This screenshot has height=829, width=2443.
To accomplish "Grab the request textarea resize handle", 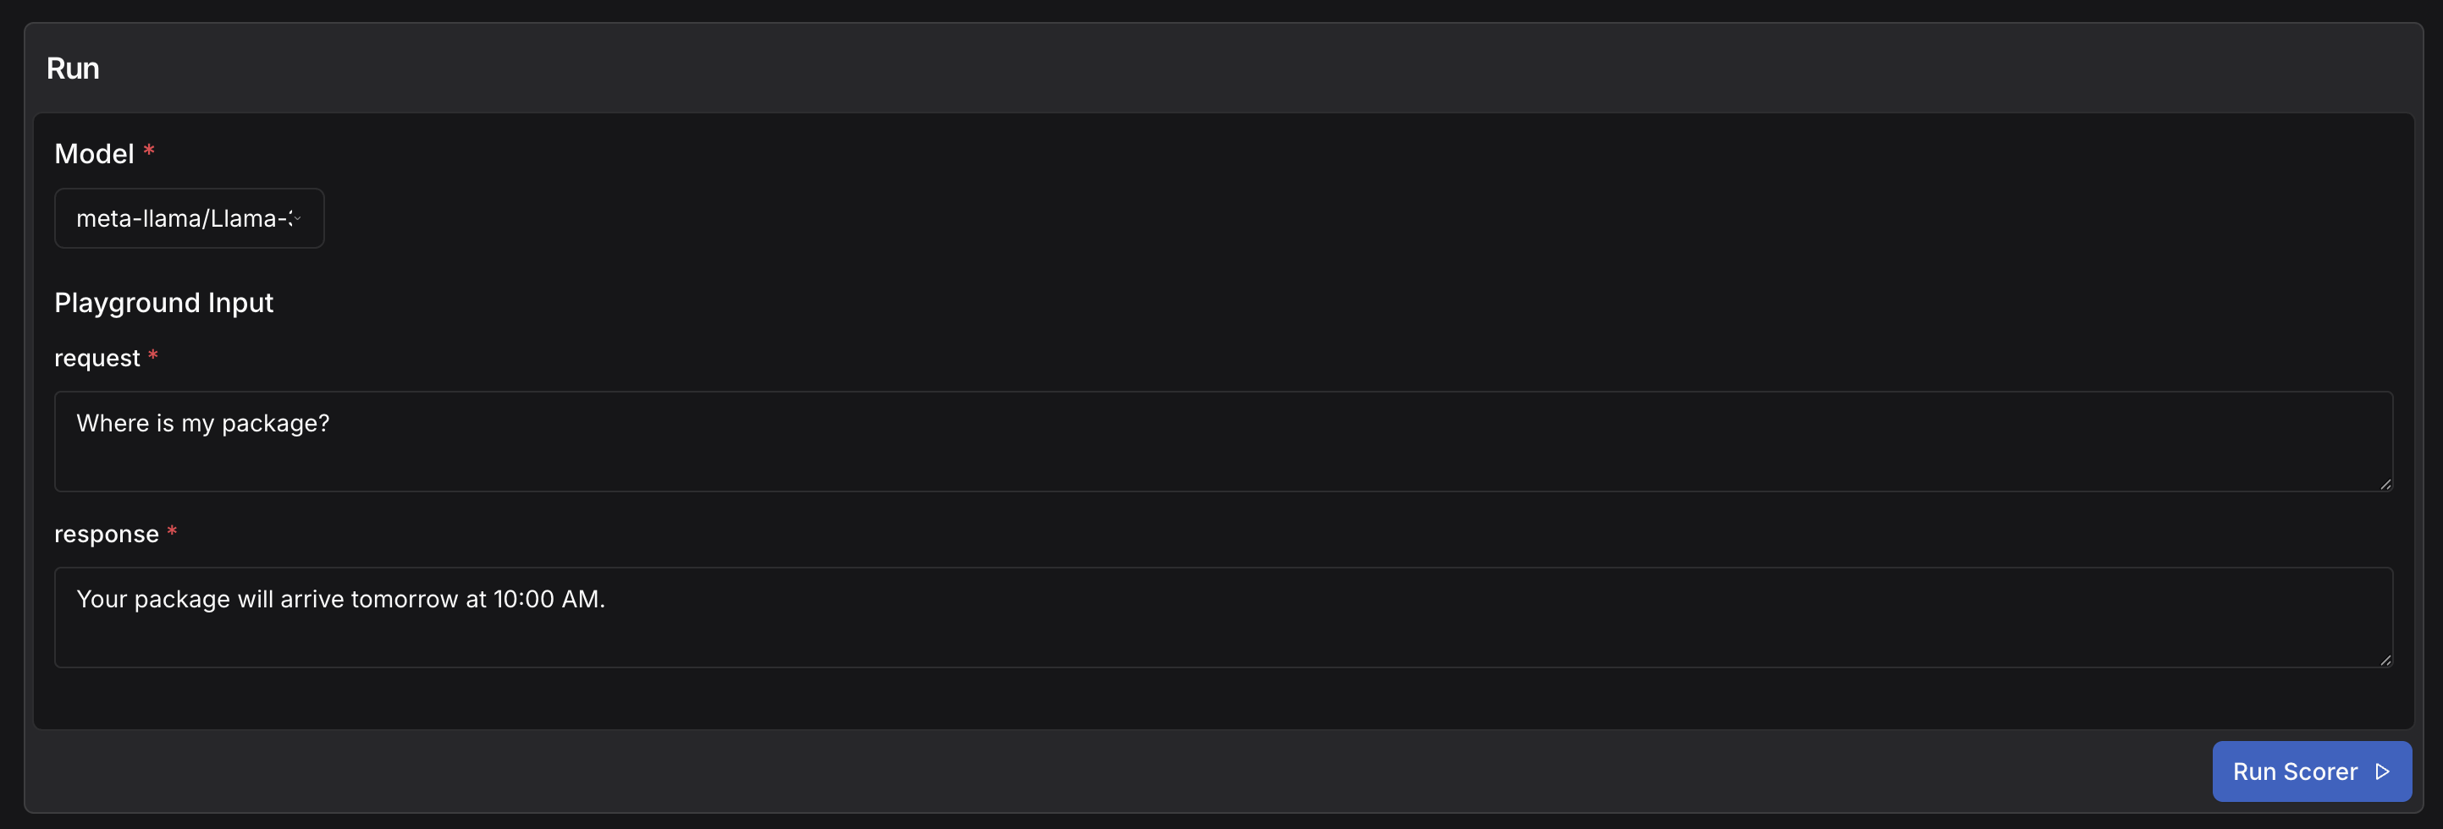I will coord(2385,483).
